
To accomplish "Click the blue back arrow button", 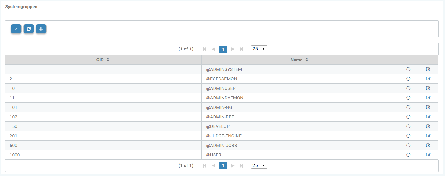I will (x=16, y=29).
